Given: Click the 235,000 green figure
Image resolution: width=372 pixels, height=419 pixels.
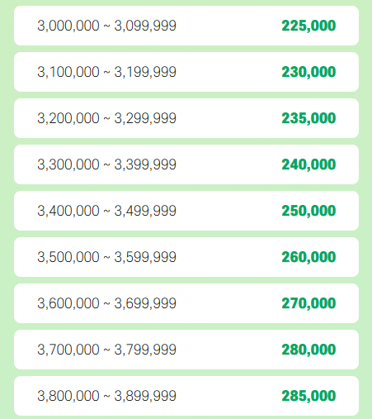Looking at the screenshot, I should click(308, 118).
